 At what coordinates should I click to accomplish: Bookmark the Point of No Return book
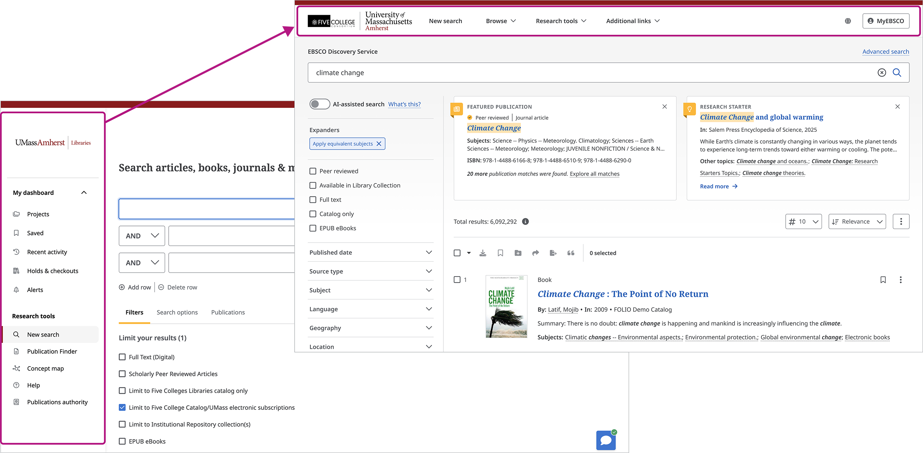point(883,280)
